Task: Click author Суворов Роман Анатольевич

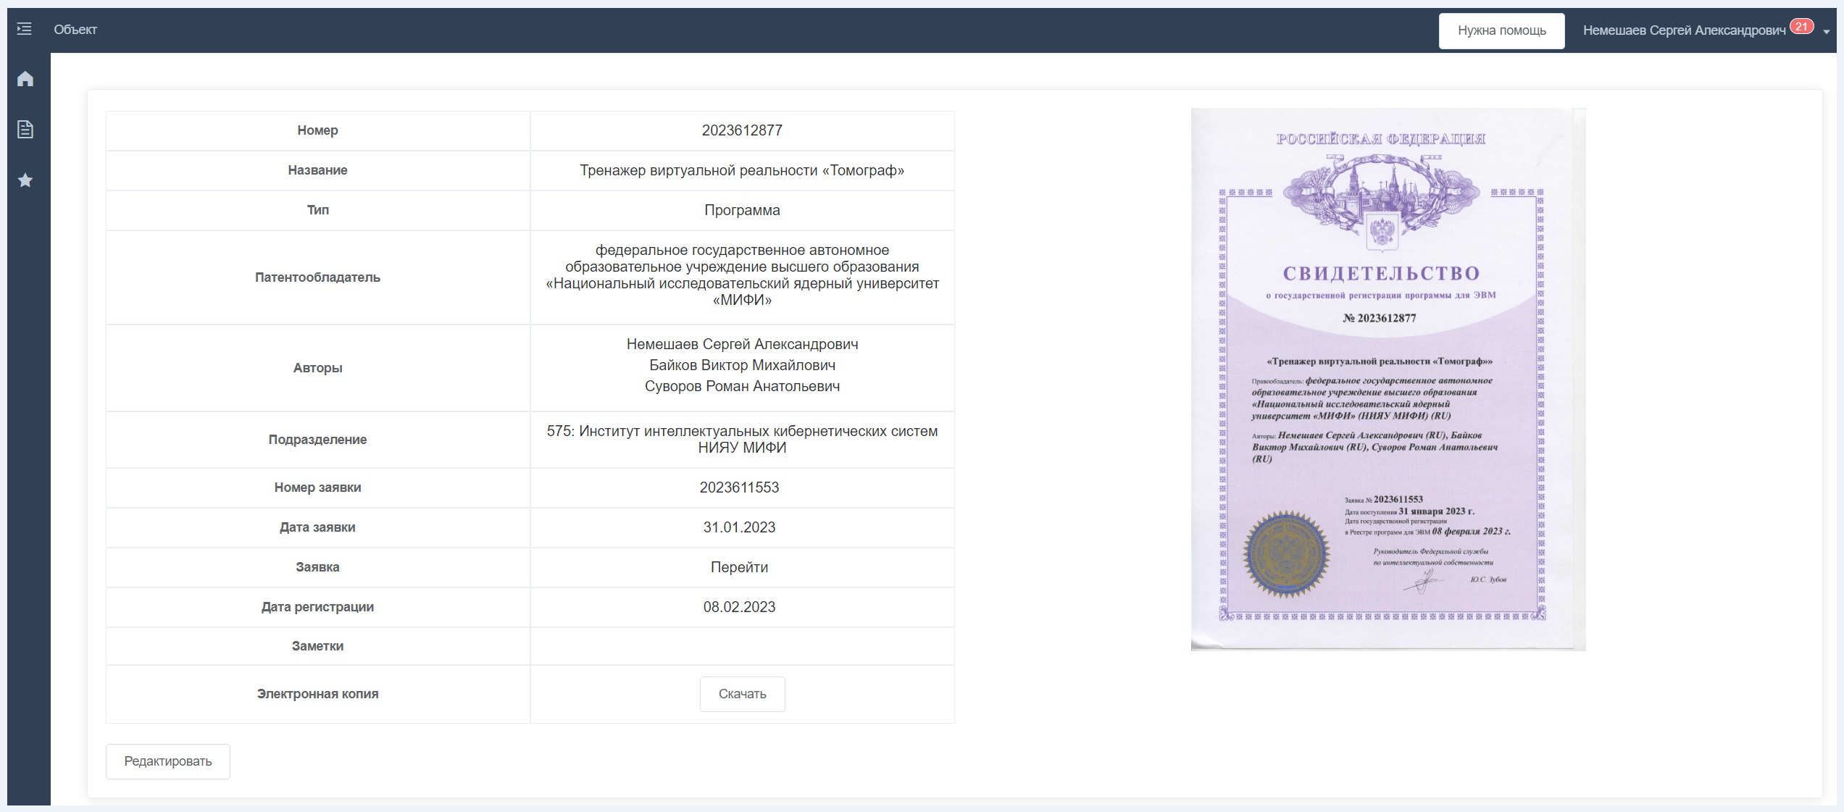Action: coord(742,386)
